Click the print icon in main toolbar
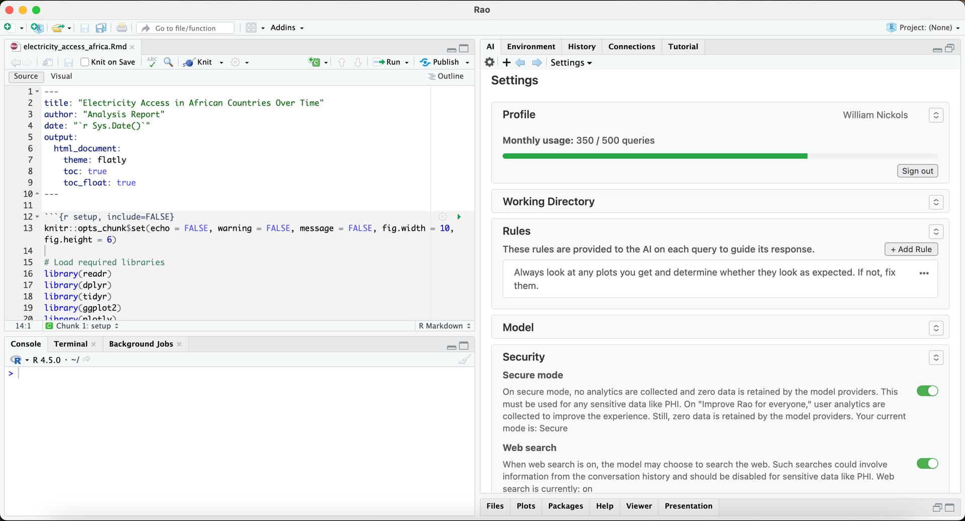 122,28
